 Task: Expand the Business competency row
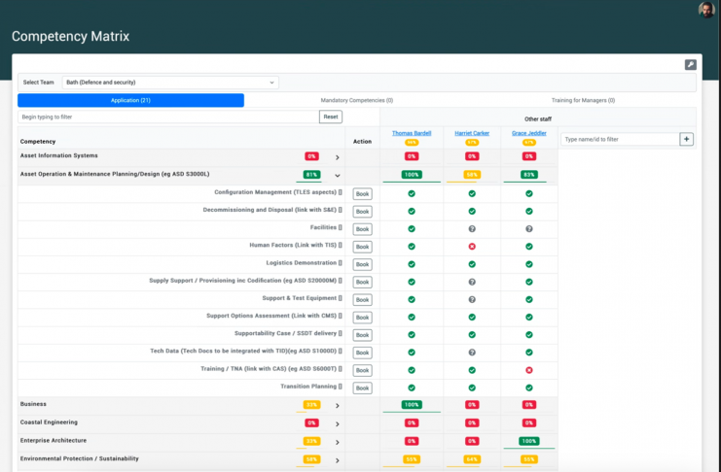pos(337,406)
